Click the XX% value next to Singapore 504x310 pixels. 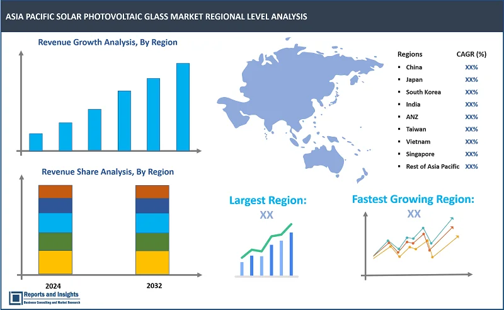coord(471,154)
